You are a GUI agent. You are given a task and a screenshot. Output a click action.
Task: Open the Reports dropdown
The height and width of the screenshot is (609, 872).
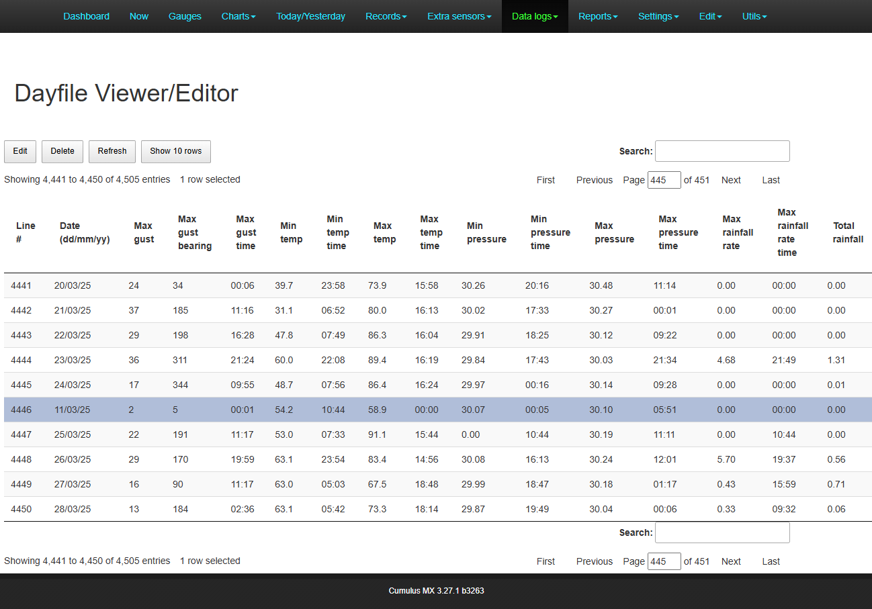[x=598, y=16]
